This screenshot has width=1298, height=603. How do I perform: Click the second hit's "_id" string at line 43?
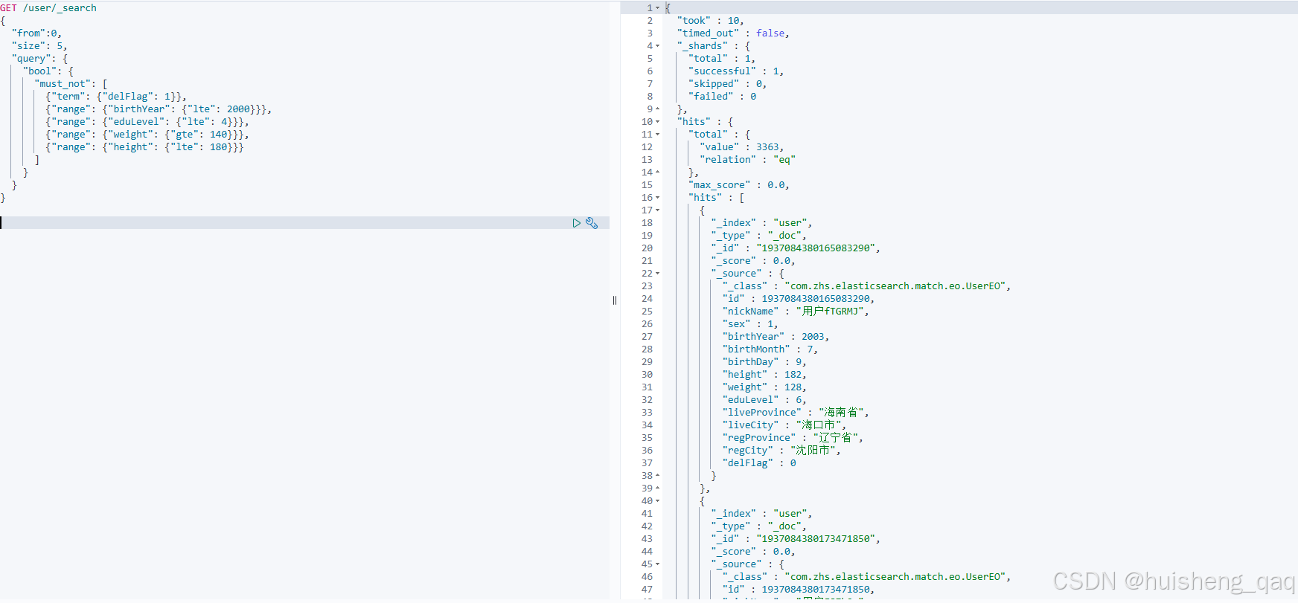816,539
